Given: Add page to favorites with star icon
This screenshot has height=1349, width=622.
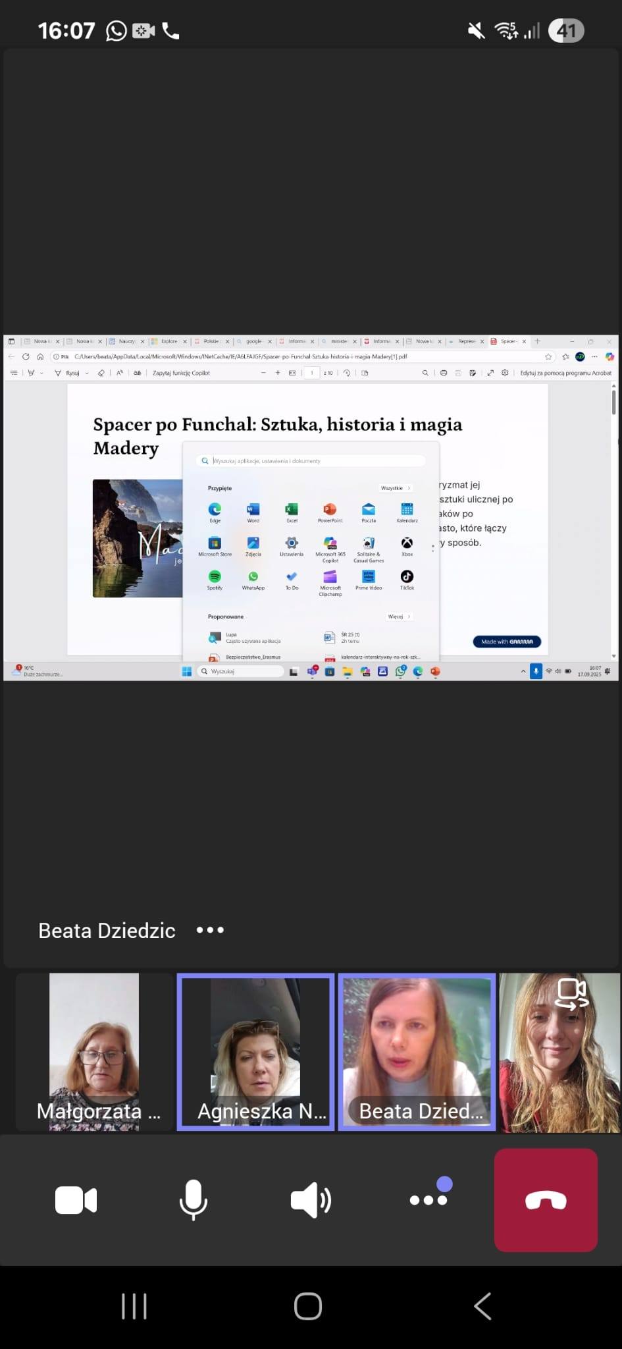Looking at the screenshot, I should pyautogui.click(x=548, y=356).
